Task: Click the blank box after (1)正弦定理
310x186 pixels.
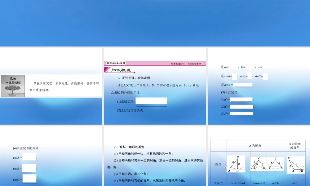Action: coord(151,101)
